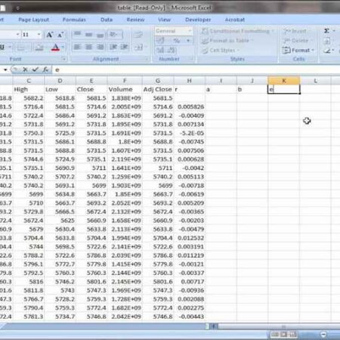340x340 pixels.
Task: Expand the underline style dropdown arrow
Action: [10, 47]
